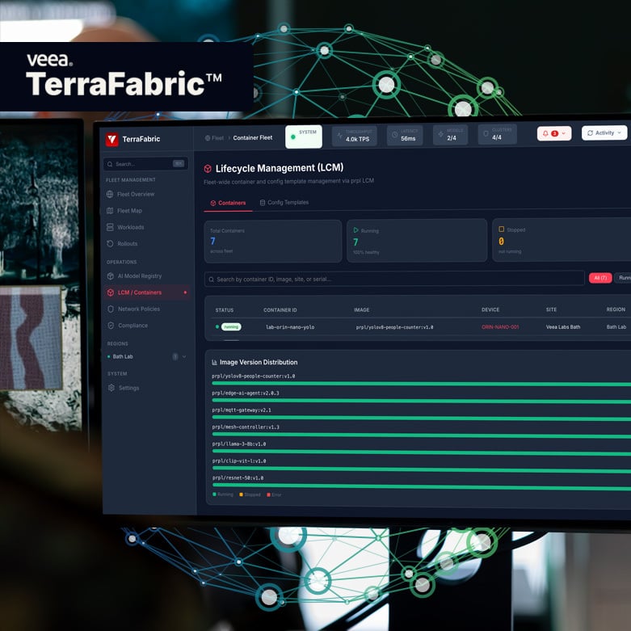Select the All (7) filter
Image resolution: width=631 pixels, height=631 pixels.
[x=599, y=278]
